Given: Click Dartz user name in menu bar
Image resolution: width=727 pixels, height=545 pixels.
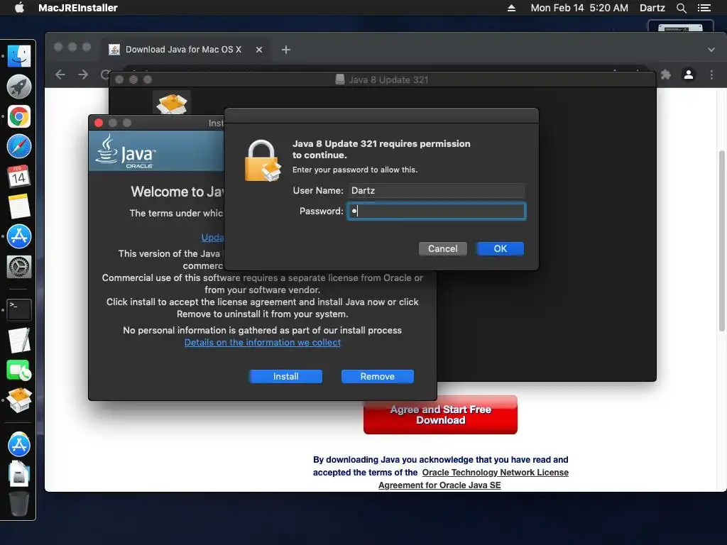Looking at the screenshot, I should coord(652,8).
